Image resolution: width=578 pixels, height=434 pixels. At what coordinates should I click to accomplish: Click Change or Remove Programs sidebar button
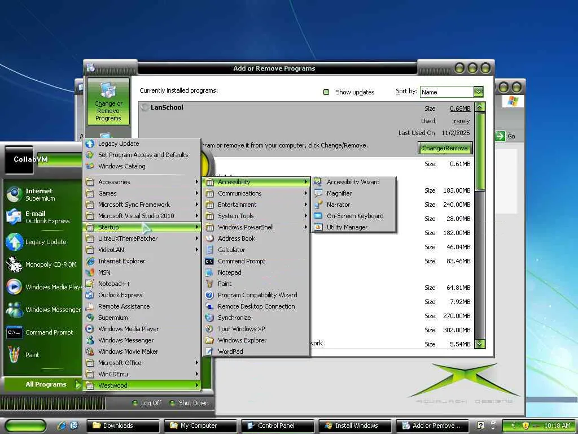pos(108,102)
